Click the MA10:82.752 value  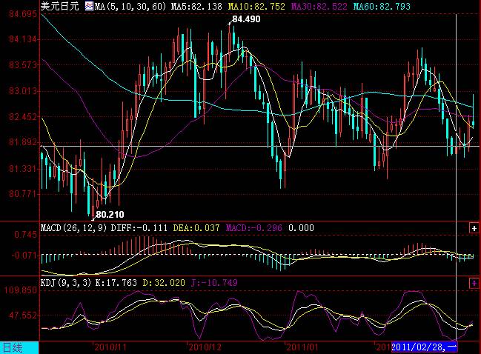click(256, 6)
